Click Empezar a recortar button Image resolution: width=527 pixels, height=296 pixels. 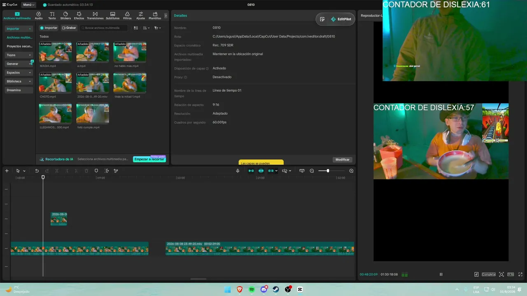149,159
